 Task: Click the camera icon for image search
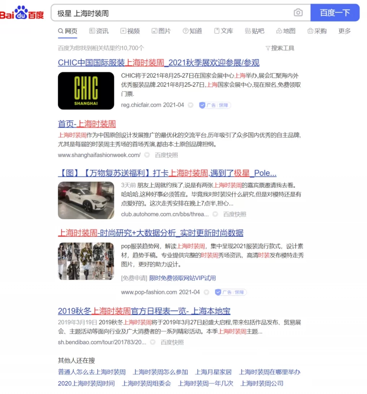(x=298, y=13)
